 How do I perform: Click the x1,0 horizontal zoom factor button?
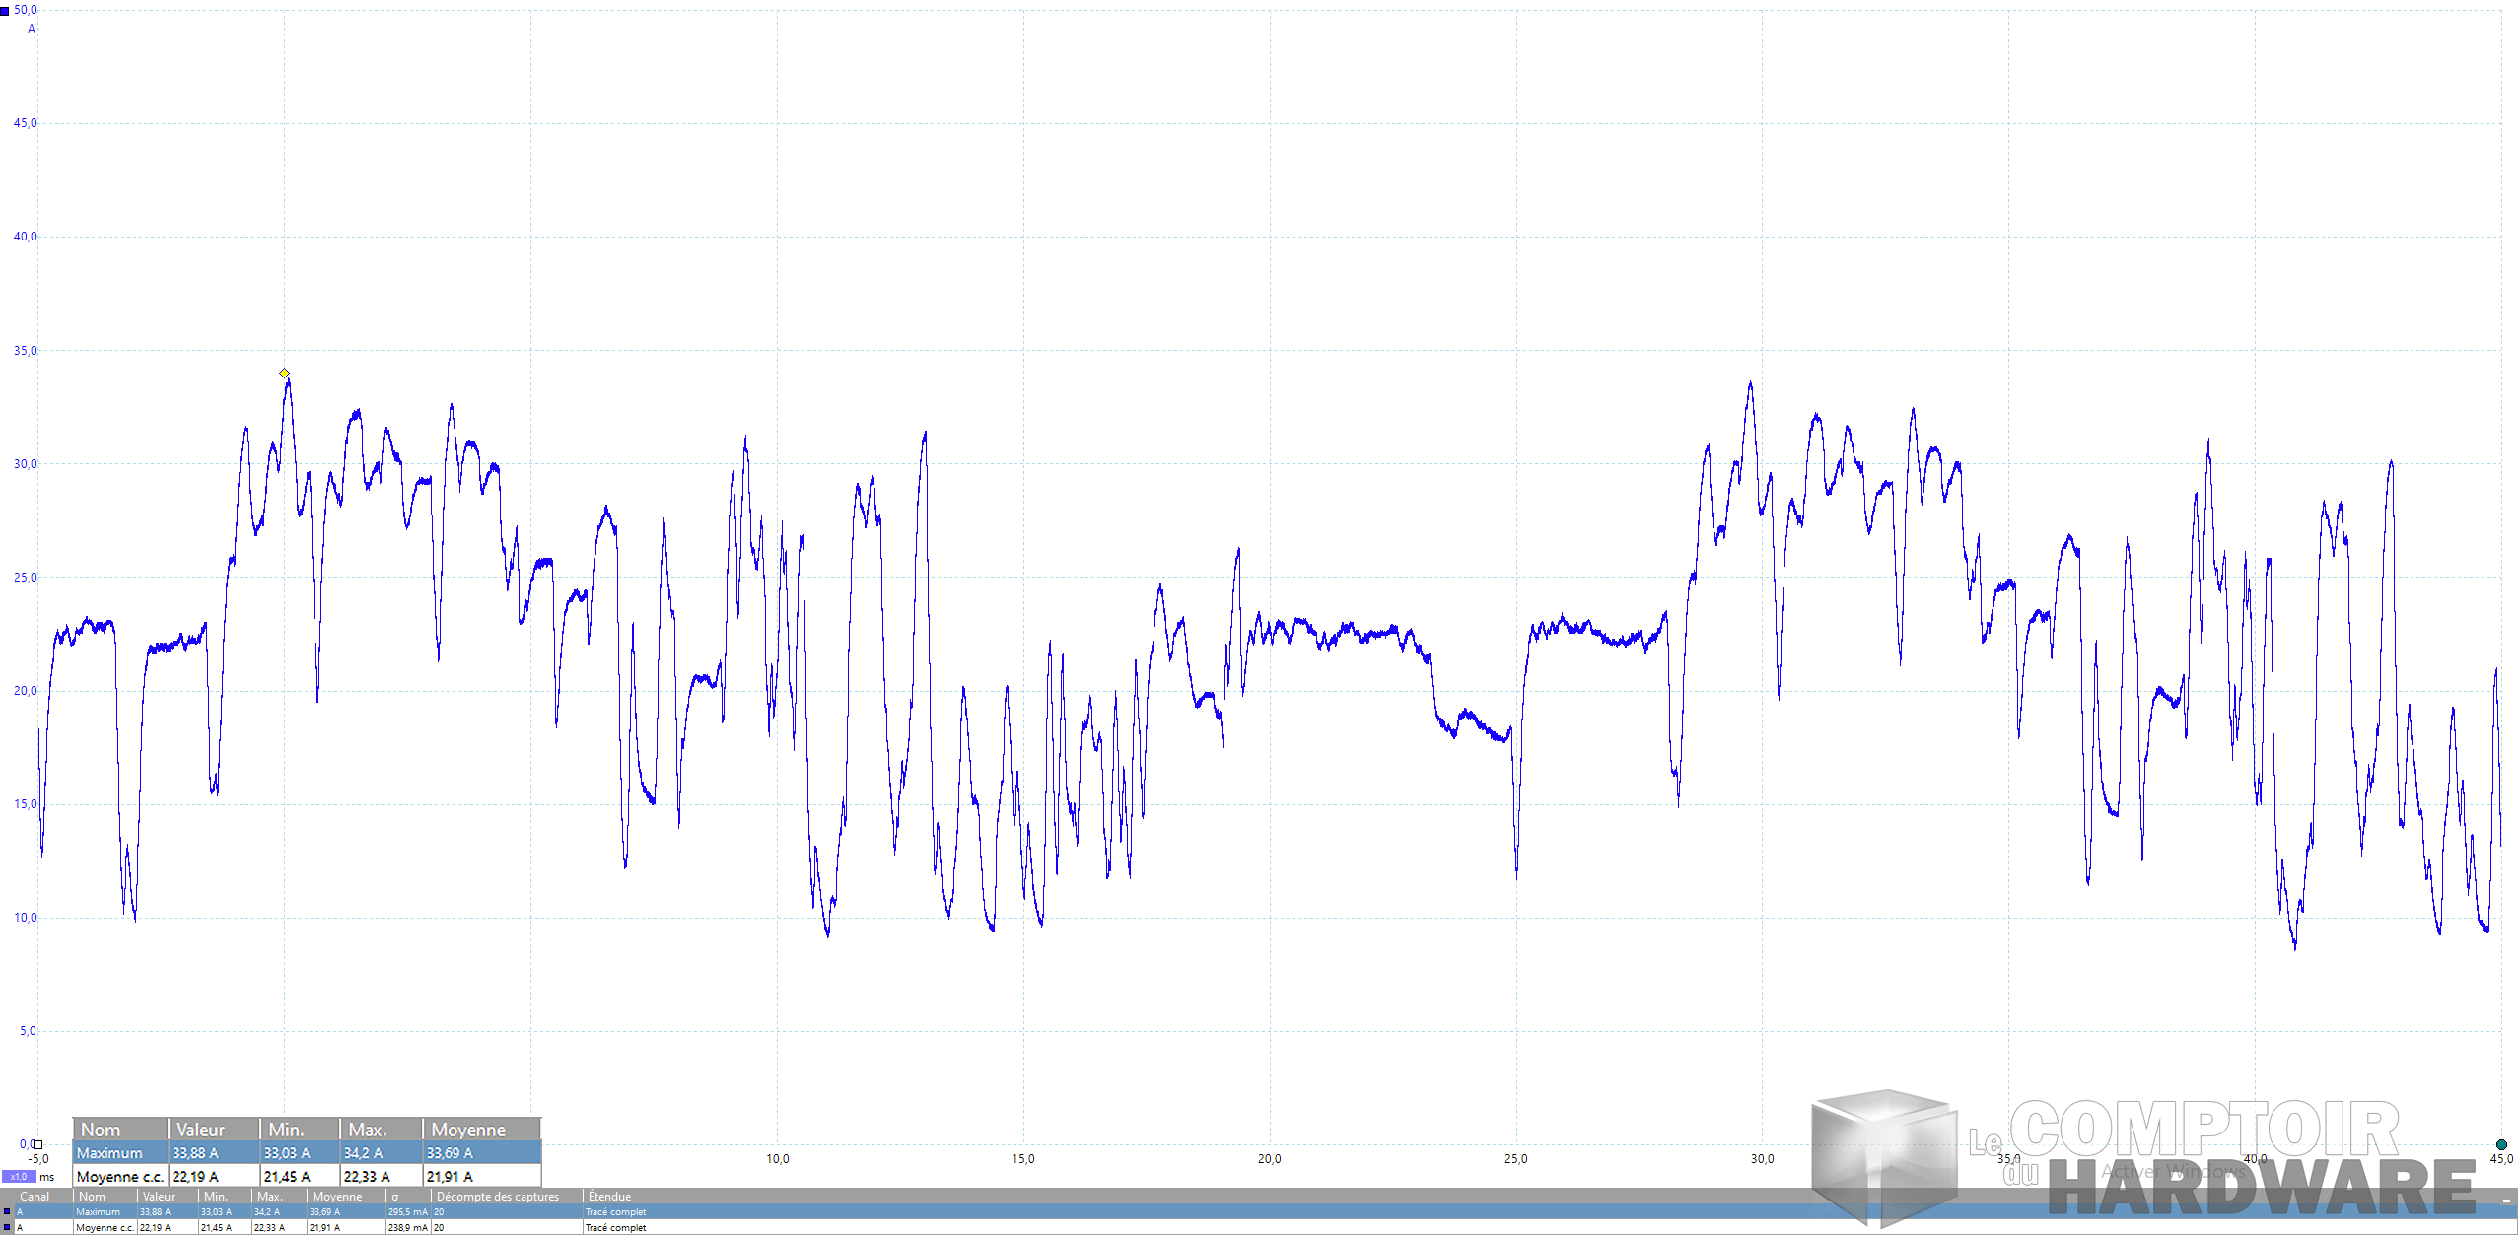(x=19, y=1177)
